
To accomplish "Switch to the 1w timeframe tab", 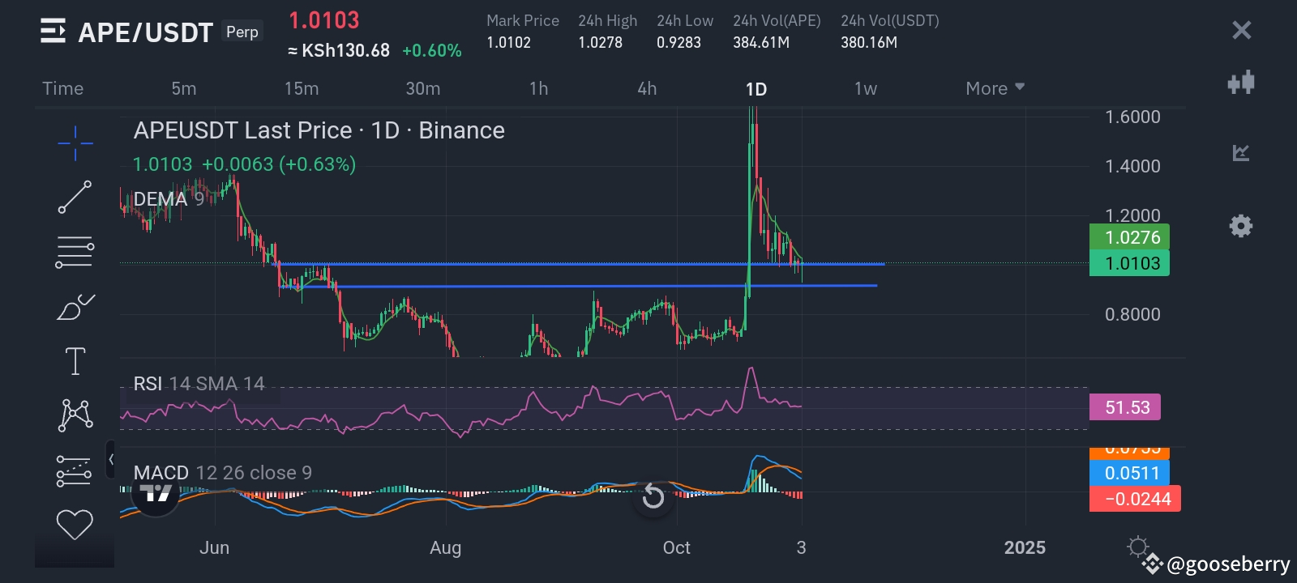I will 865,88.
